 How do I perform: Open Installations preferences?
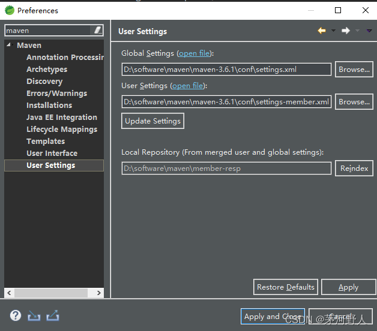coord(49,106)
